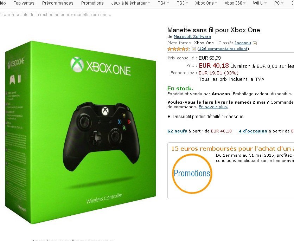Open the star rating breakdown arrow

coord(194,49)
